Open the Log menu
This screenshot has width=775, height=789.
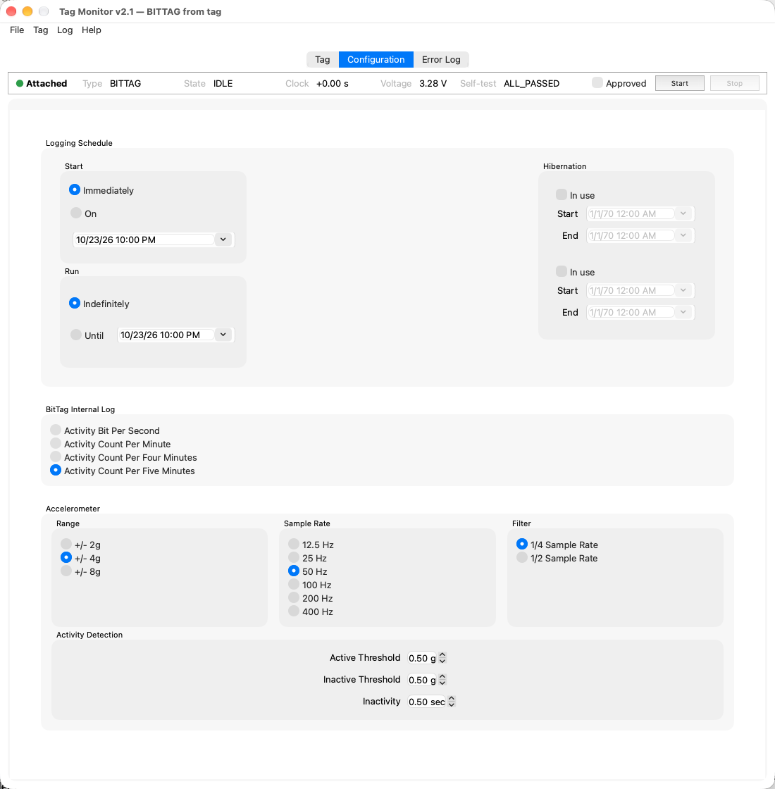click(x=64, y=30)
